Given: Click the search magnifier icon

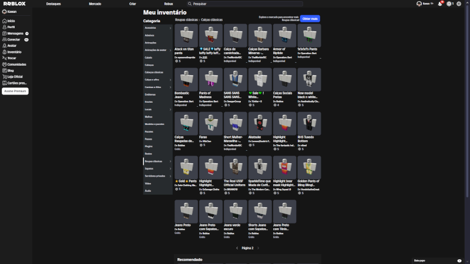Looking at the screenshot, I should pos(189,4).
